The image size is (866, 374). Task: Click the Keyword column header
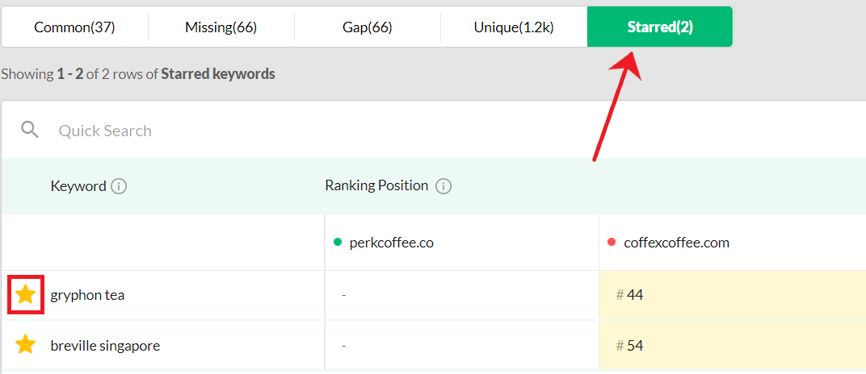click(78, 186)
